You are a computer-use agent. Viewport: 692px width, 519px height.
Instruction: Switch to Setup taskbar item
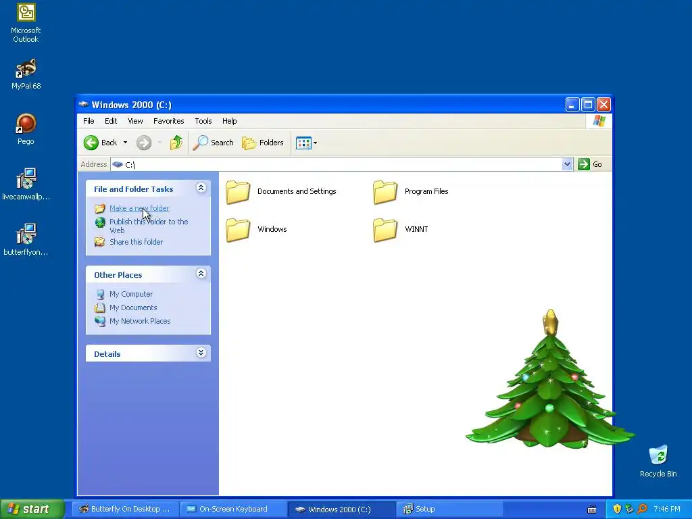[450, 509]
